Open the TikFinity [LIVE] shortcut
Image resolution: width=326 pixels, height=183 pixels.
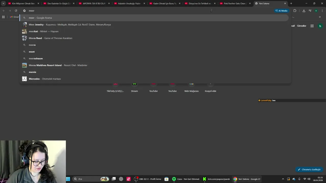coord(115,87)
